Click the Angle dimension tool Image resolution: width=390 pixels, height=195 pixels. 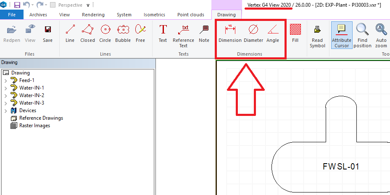[x=272, y=33]
